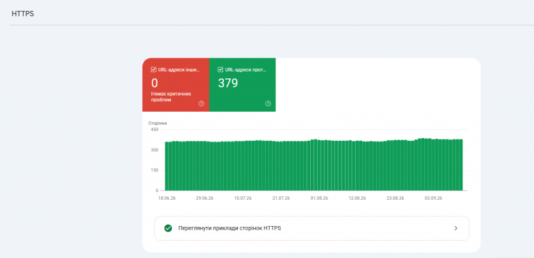Click the 450 y-axis value
Viewport: 534px width, 258px height.
(x=154, y=129)
